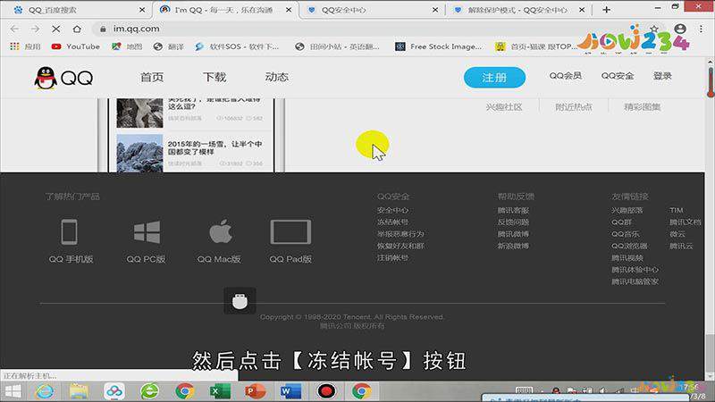
Task: Open the 地图 bookmark
Action: (x=127, y=46)
